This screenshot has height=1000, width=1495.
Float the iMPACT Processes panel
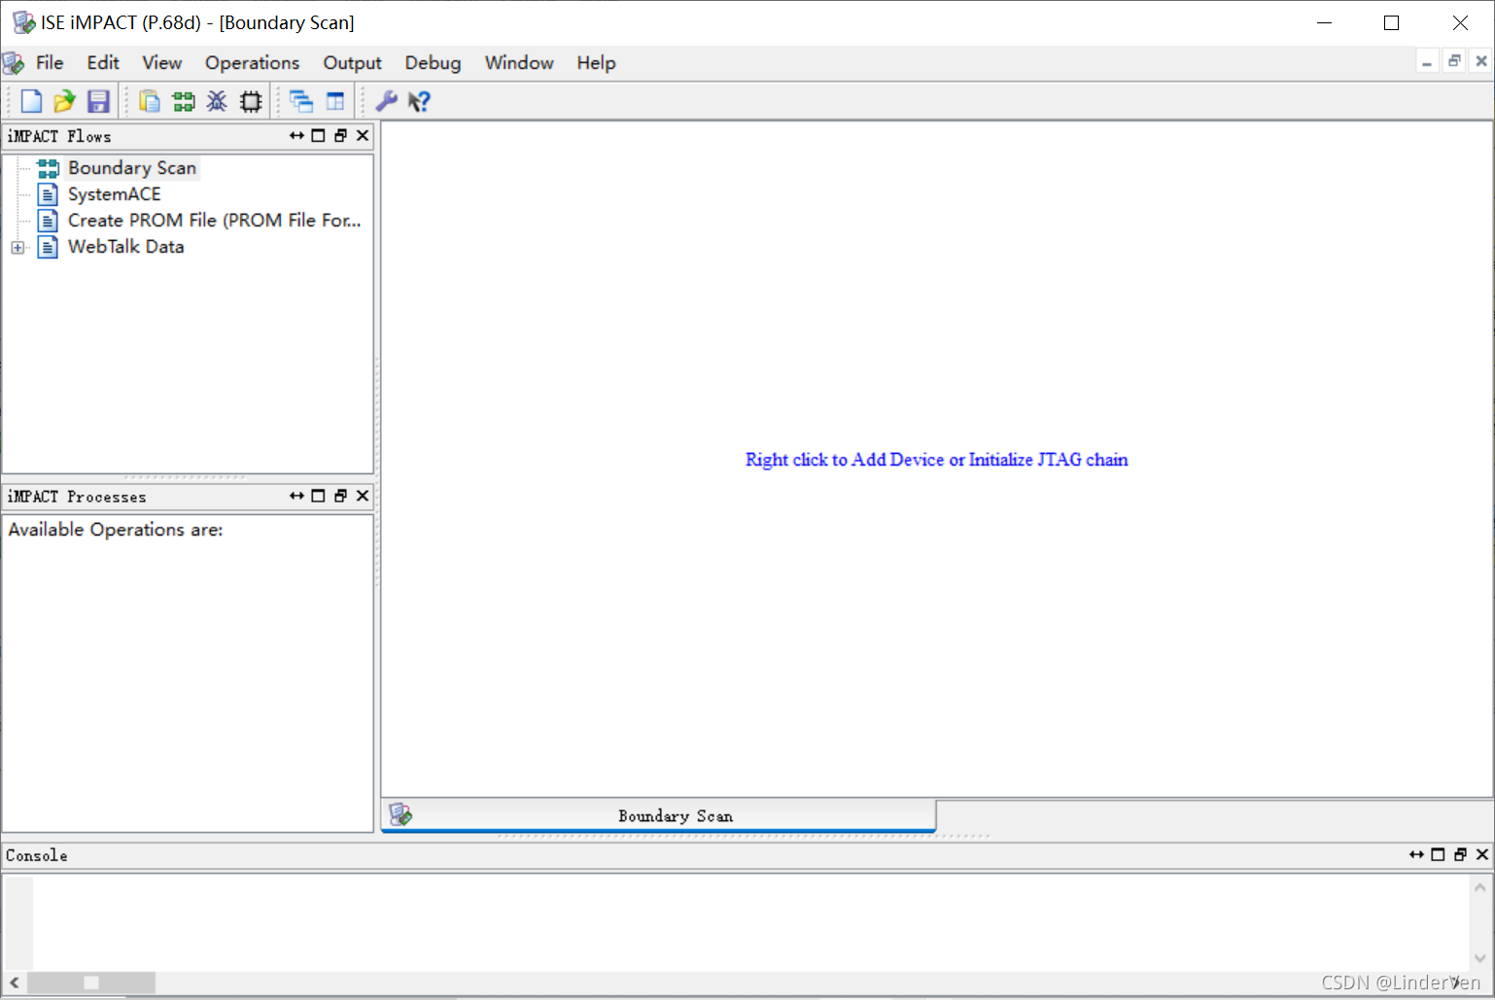point(340,496)
